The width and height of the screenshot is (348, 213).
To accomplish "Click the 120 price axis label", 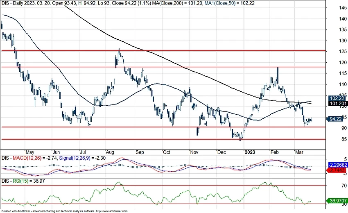I will 343,62.
